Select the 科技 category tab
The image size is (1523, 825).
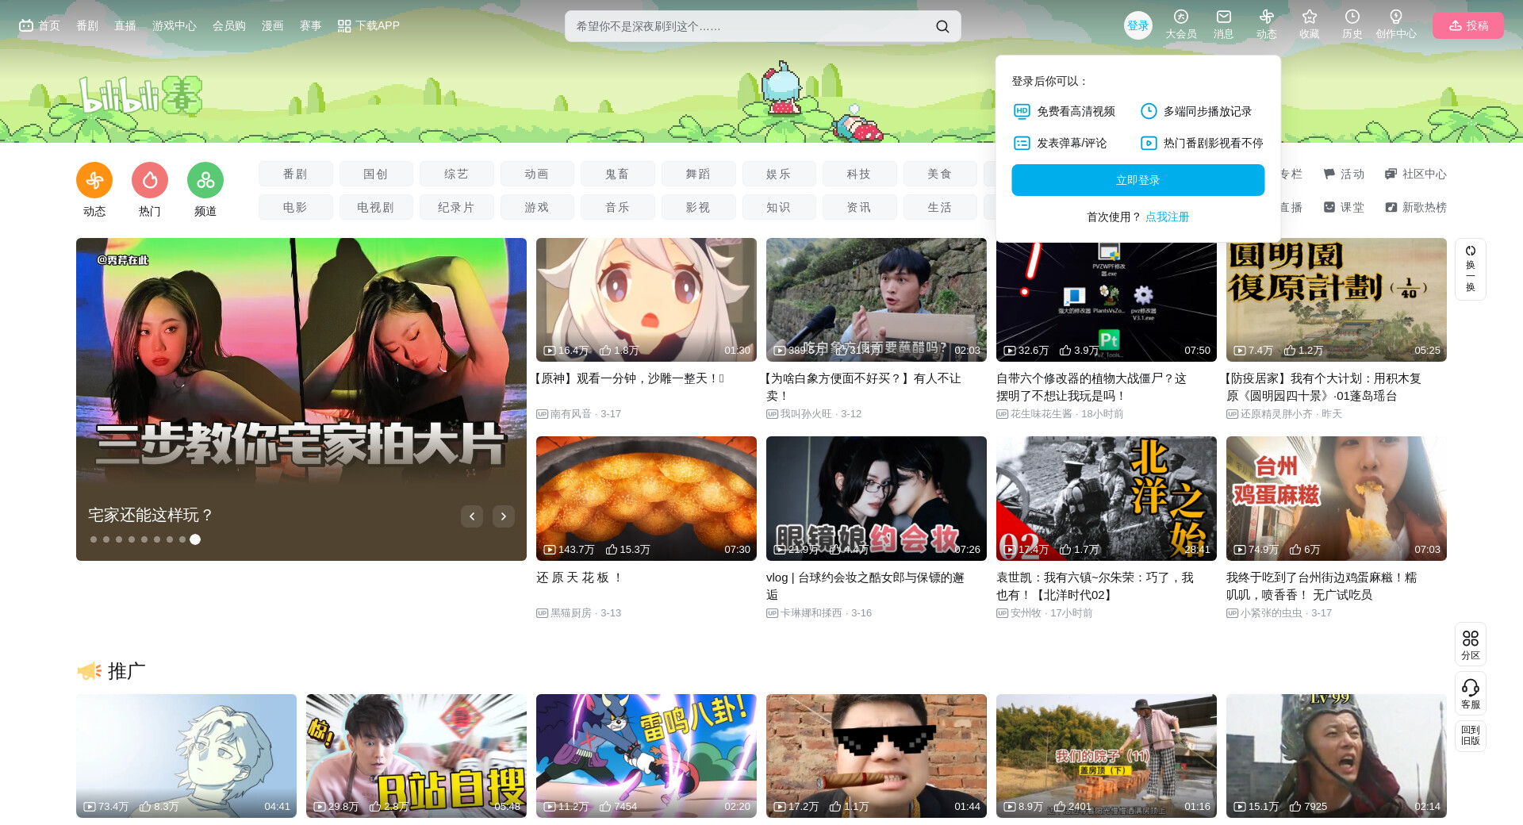pyautogui.click(x=859, y=174)
